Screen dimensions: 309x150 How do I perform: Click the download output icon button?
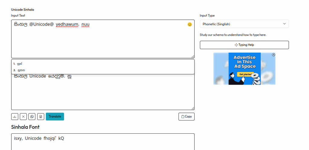tap(14, 116)
